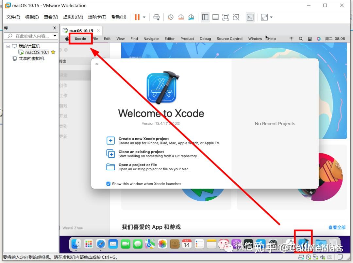Click the Spotlight search icon in the menu bar

coord(301,39)
